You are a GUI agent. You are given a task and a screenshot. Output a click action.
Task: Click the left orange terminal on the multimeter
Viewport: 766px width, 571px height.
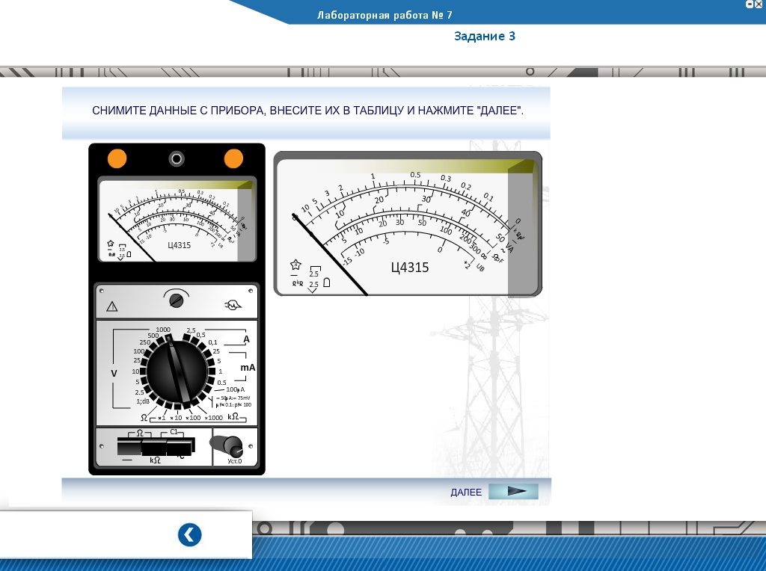pos(117,158)
